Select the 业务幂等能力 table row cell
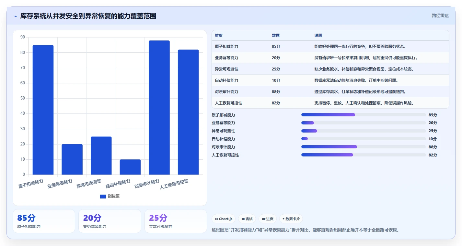 point(226,58)
